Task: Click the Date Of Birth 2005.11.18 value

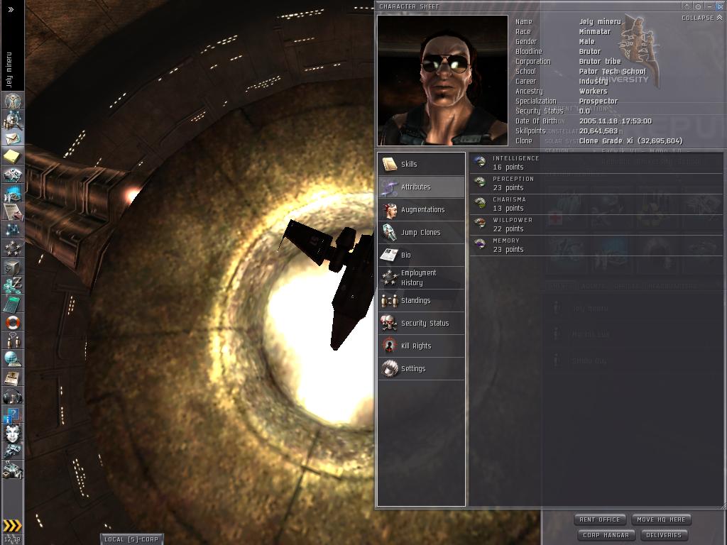Action: 616,121
